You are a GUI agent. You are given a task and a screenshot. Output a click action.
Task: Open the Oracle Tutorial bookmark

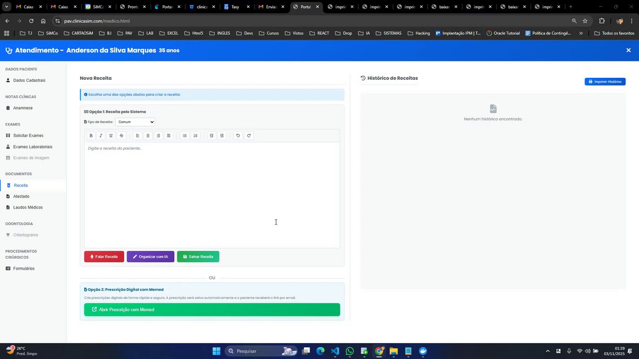(x=503, y=33)
